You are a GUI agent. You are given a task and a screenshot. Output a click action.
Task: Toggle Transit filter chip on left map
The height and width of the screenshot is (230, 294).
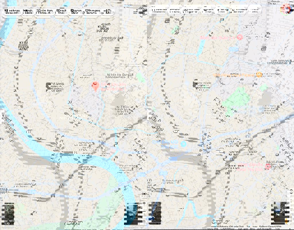coord(61,12)
